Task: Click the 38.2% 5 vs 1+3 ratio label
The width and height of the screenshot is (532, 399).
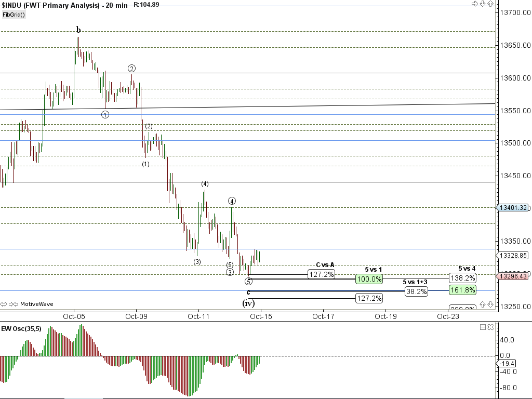Action: (416, 291)
